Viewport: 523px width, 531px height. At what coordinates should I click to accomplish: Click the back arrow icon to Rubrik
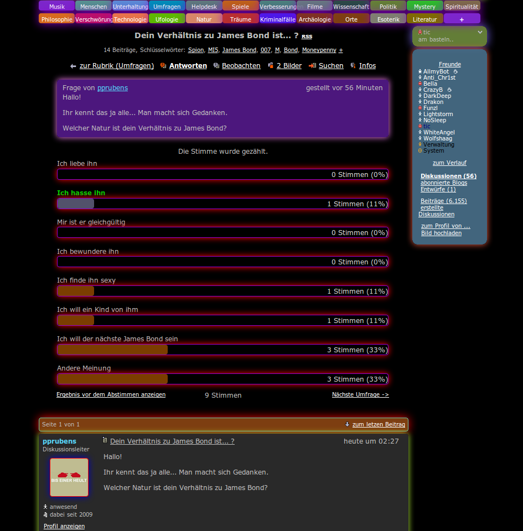[73, 66]
